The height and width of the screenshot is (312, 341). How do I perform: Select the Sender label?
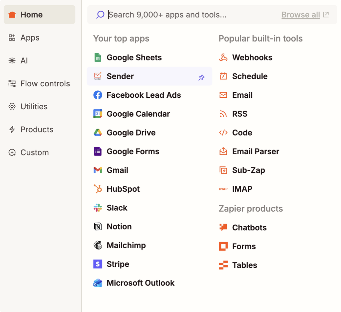[x=120, y=76]
